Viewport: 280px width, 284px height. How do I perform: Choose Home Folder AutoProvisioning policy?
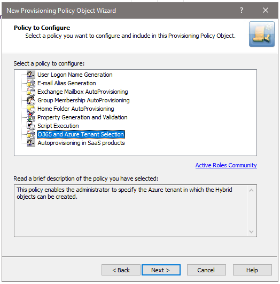point(76,109)
